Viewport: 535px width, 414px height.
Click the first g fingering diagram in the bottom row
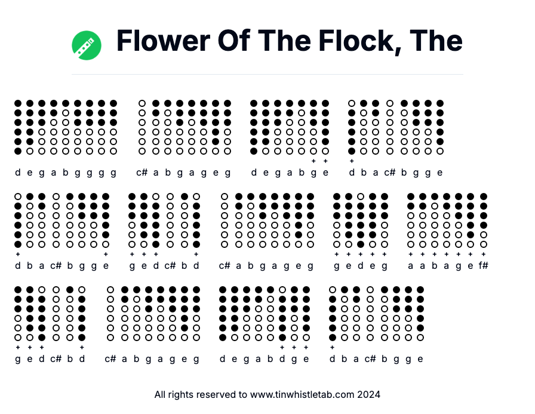coord(18,314)
